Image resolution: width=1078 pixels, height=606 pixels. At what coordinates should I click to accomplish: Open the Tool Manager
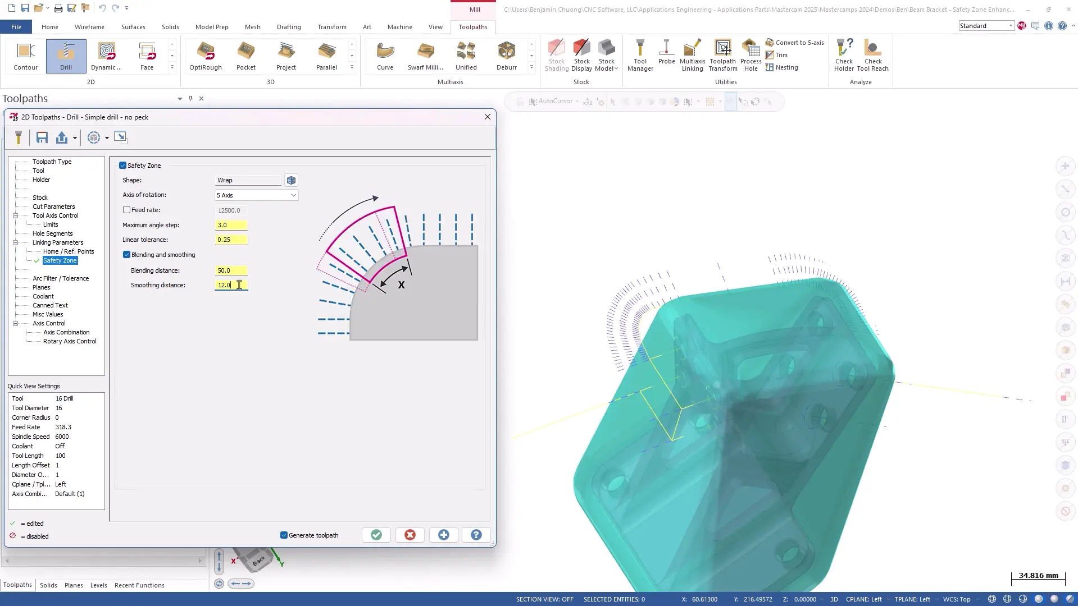tap(640, 56)
